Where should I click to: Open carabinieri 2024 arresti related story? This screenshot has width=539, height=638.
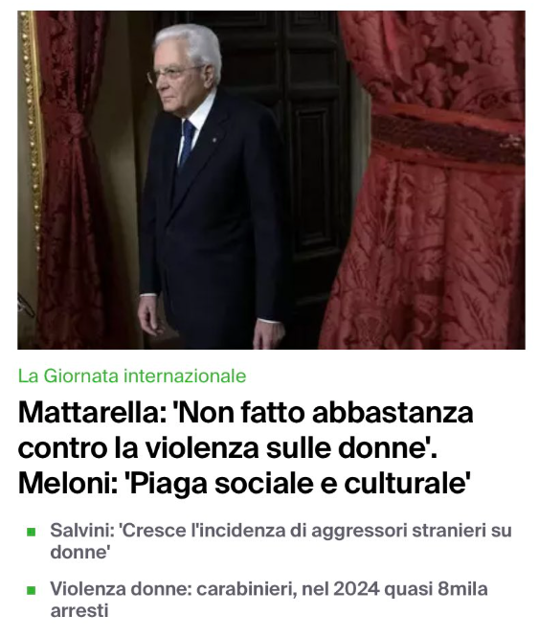point(269,600)
